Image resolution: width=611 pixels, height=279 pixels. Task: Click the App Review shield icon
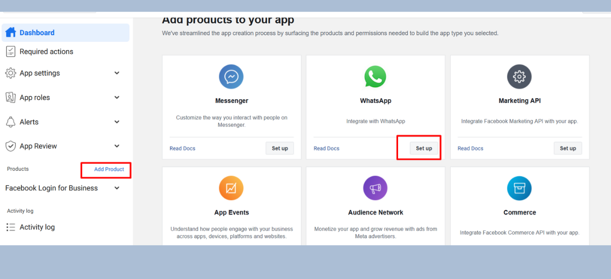[x=10, y=146]
